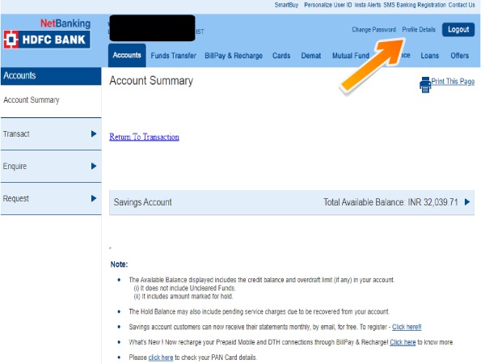
Task: Expand the Request menu arrow
Action: point(94,198)
